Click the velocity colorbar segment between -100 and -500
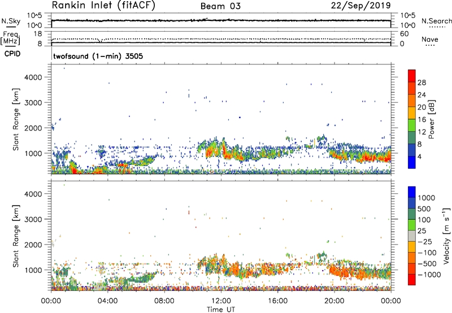452x313 pixels. (x=412, y=258)
